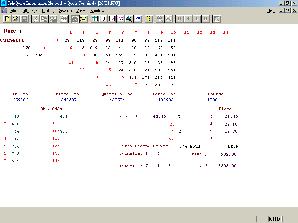Open the View menu
The width and height of the screenshot is (298, 223).
coord(80,10)
